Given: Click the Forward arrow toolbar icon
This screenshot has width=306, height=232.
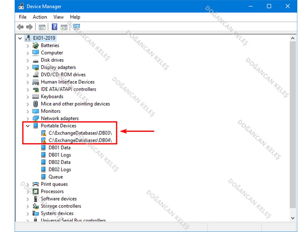Looking at the screenshot, I should click(29, 27).
